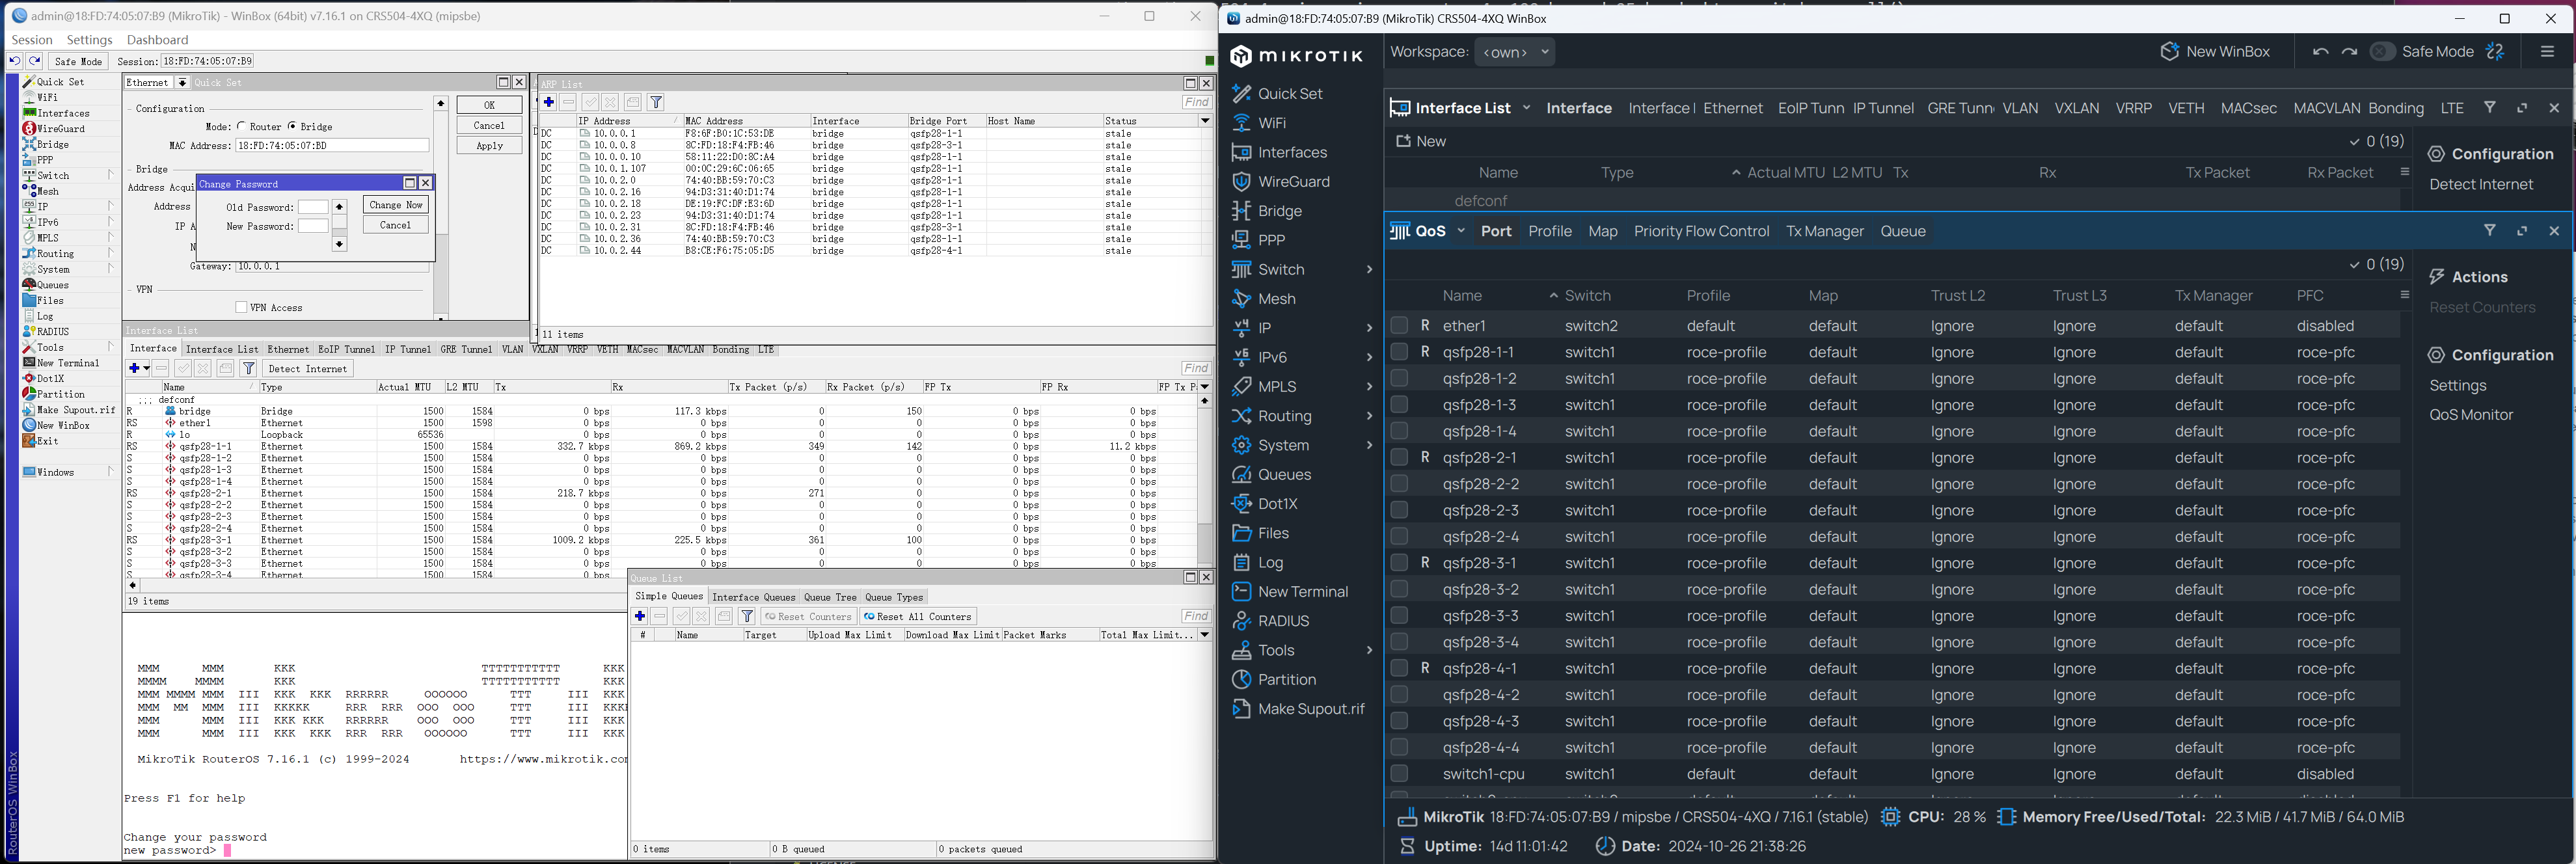Expand IP submenu in dark sidebar
The image size is (2576, 864).
click(1369, 328)
